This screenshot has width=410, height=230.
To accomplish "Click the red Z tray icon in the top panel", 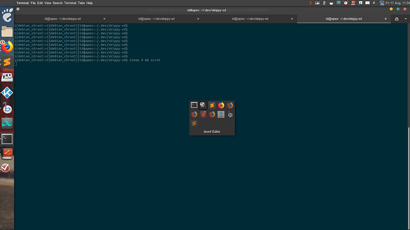I will [x=353, y=3].
